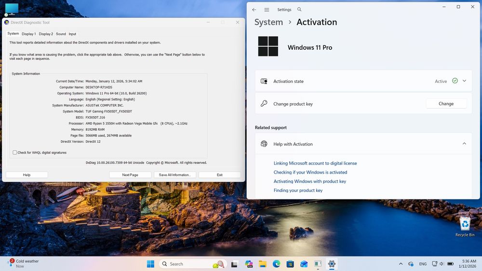Switch to the Sound tab in DxDiag

click(x=61, y=34)
